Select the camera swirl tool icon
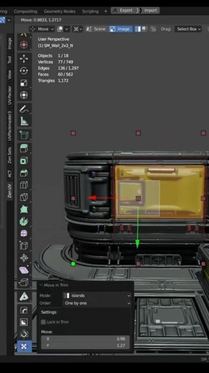209x373 pixels. [x=24, y=334]
